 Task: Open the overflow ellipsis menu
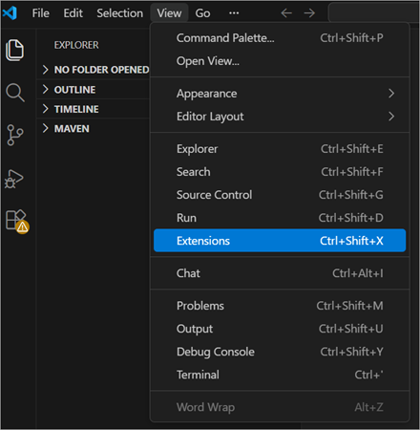point(234,13)
